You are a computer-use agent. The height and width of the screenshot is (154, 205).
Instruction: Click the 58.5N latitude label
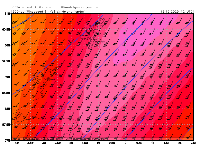point(6,93)
